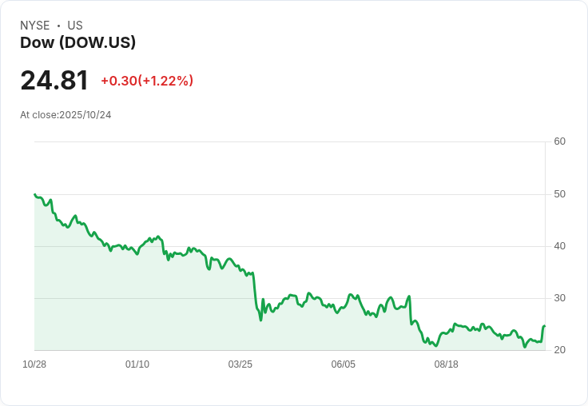Click the 50 price axis label

point(560,194)
